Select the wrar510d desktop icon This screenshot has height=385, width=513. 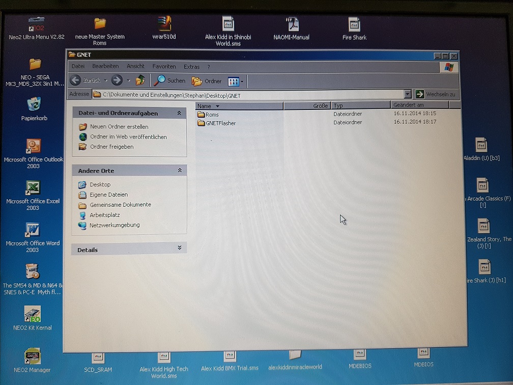click(164, 28)
